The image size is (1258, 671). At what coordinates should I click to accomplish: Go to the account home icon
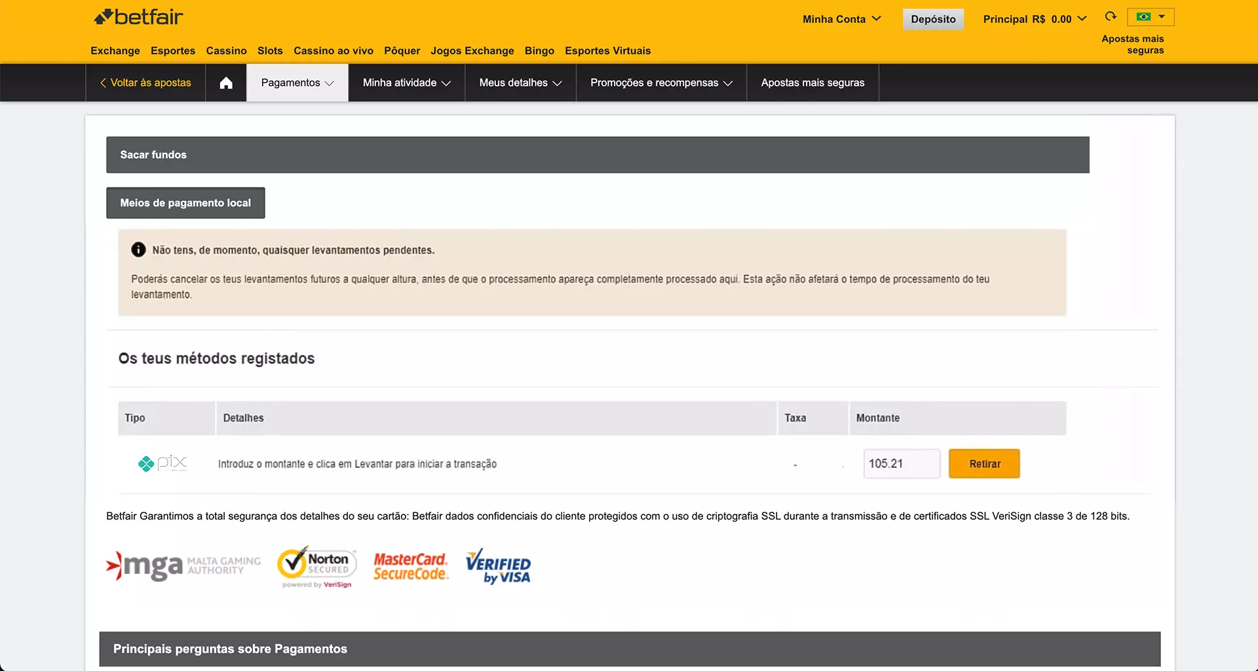pos(226,83)
